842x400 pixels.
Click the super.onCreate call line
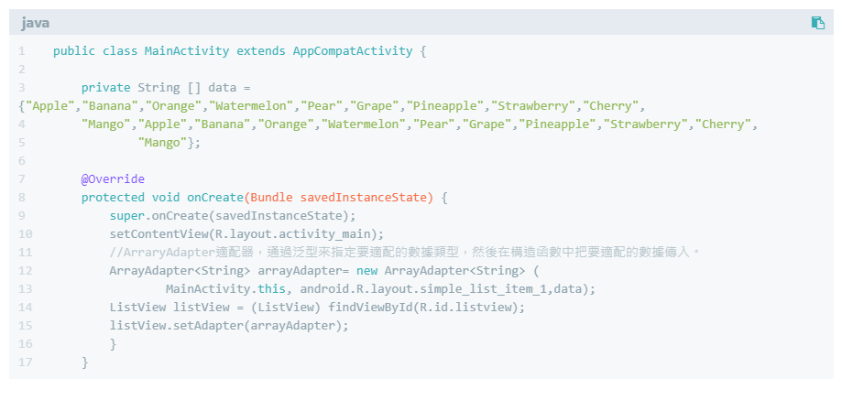pyautogui.click(x=232, y=216)
